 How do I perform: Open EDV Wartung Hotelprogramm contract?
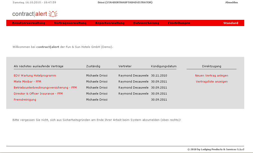[x=35, y=75]
